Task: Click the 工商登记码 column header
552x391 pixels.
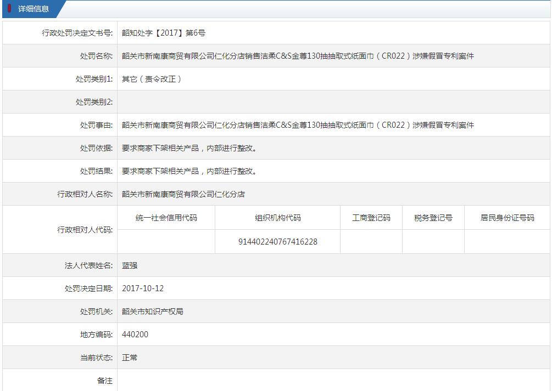Action: 371,218
